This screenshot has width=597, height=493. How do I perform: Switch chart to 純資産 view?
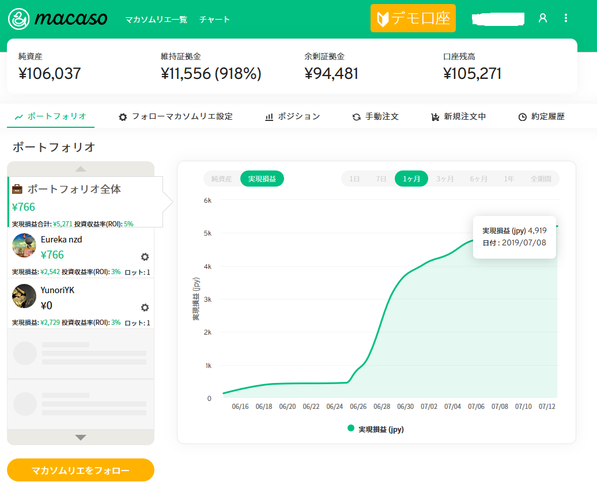click(222, 179)
